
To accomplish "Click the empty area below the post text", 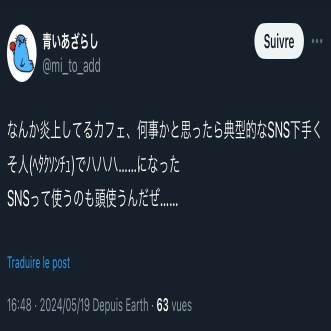I will (x=165, y=232).
